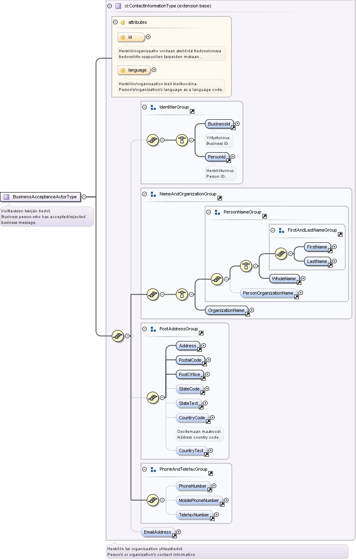Click the PhoneAndTelefaxGroup reference arrow icon
The width and height of the screenshot is (356, 560).
point(211,474)
